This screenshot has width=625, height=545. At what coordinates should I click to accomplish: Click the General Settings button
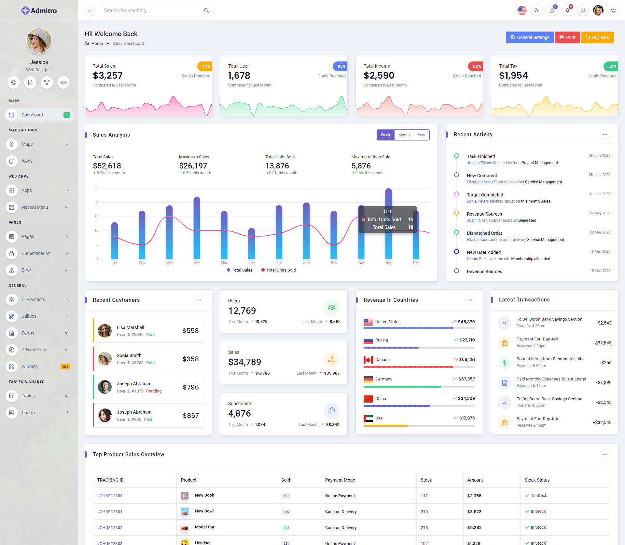click(x=530, y=37)
